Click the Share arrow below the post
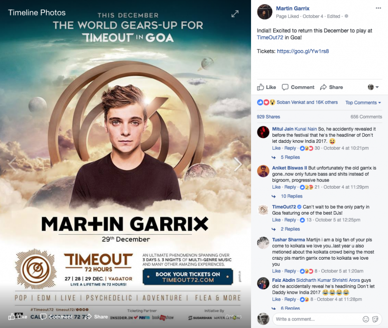This screenshot has height=328, width=388. (331, 87)
